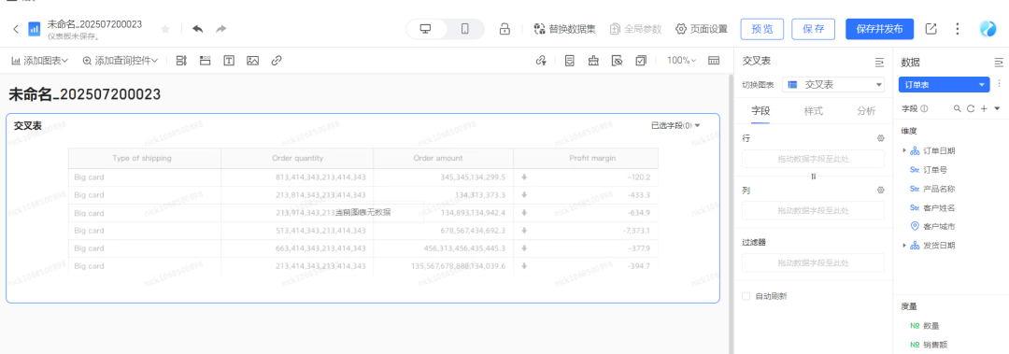Viewport: 1009px width, 354px height.
Task: Click the linked-chain with arrow toolbar icon
Action: coord(541,61)
